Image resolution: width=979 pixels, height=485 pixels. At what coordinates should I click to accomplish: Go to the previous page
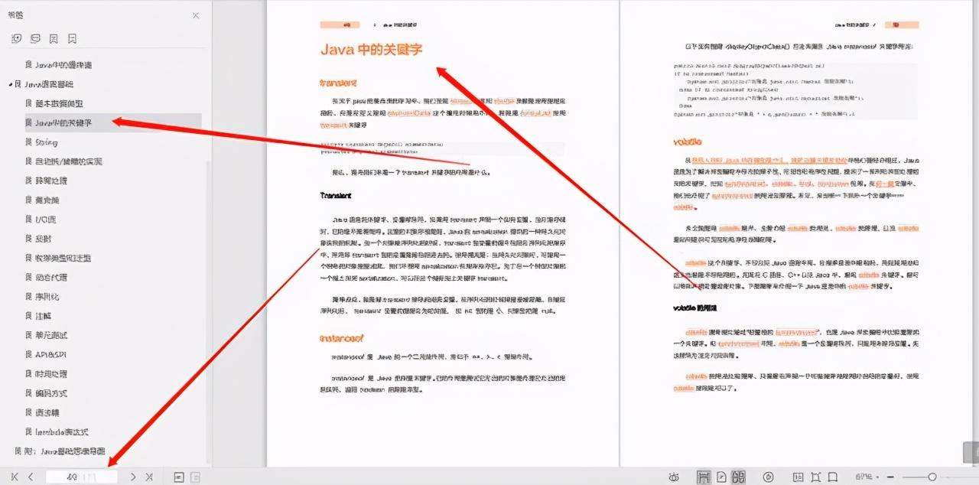tap(31, 477)
